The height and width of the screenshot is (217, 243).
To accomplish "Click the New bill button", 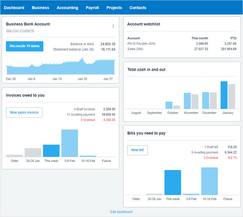I will coord(137,150).
